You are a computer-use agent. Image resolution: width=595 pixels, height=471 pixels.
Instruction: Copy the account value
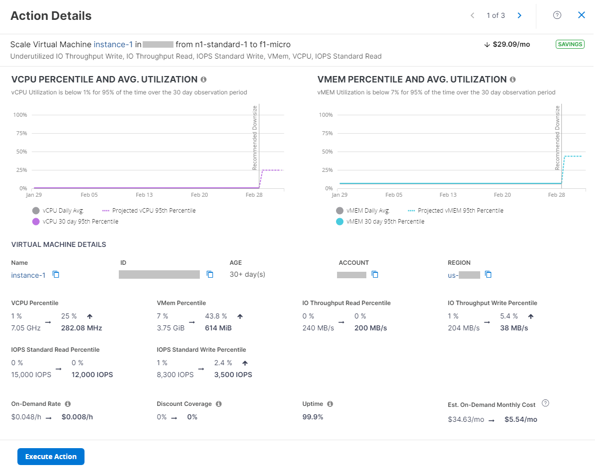375,274
